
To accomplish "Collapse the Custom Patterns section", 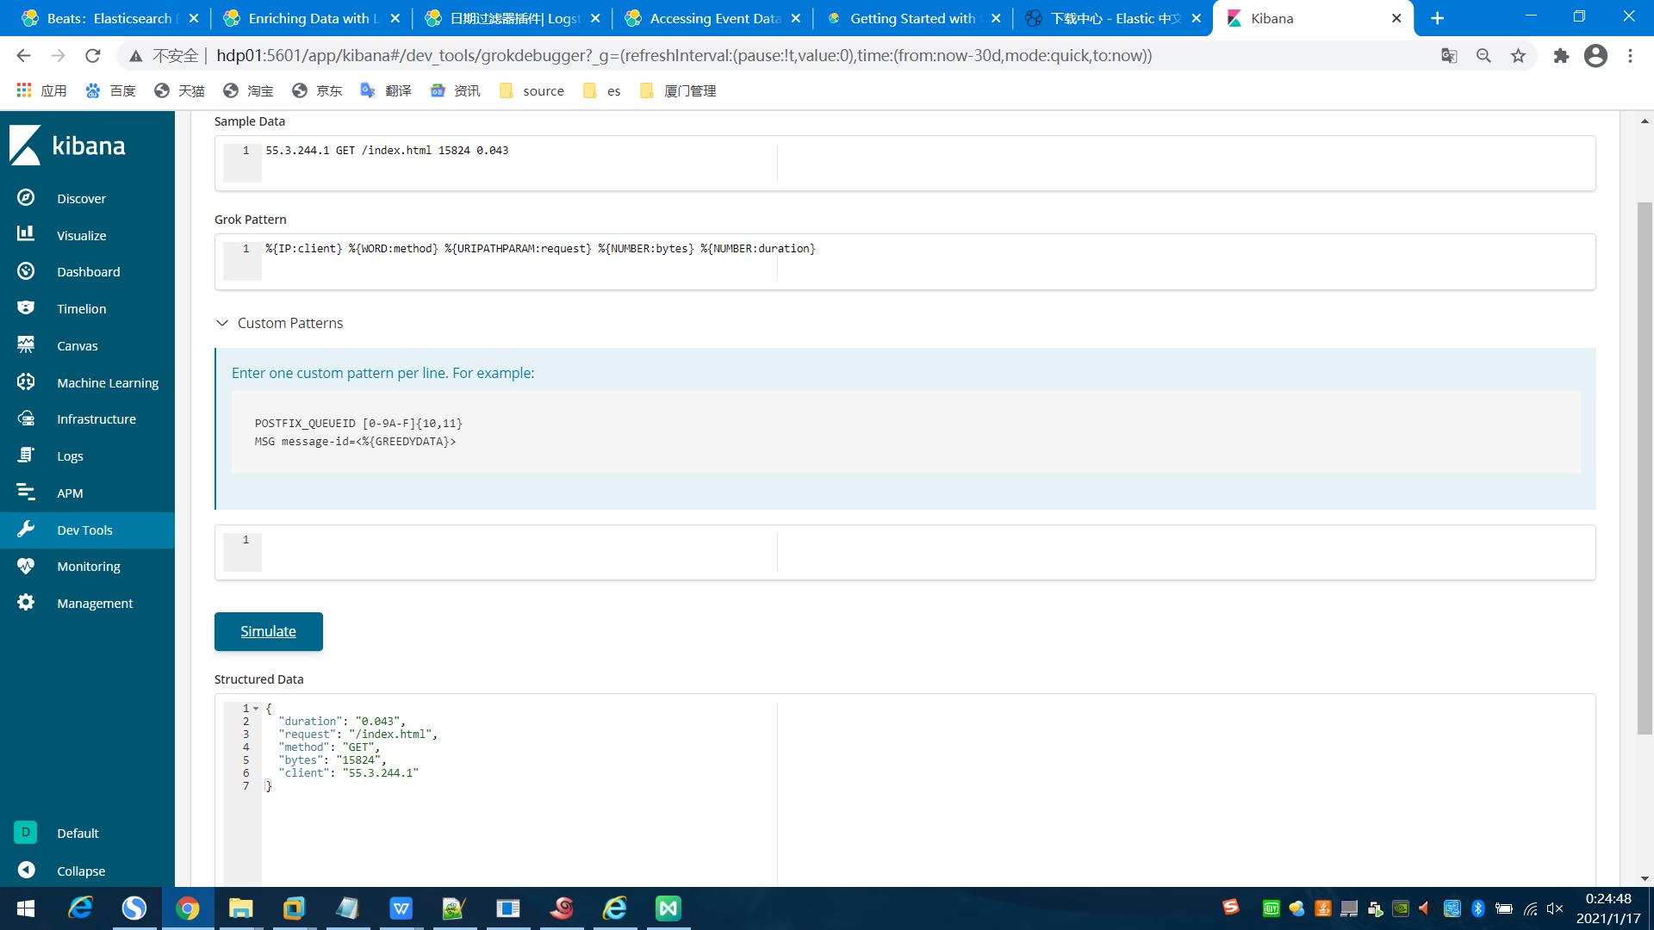I will coord(222,323).
